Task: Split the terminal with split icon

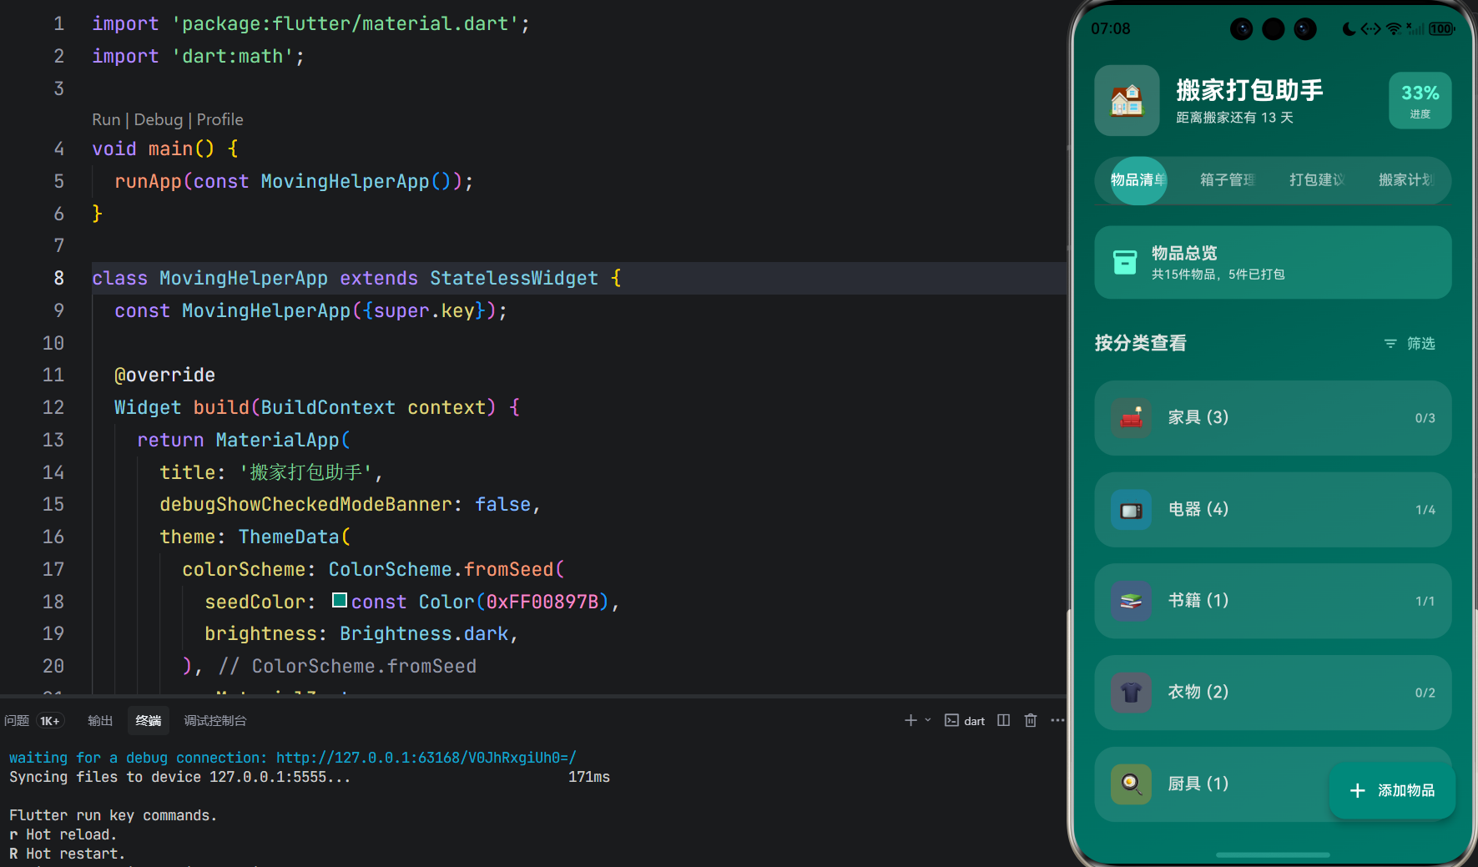Action: (x=1004, y=720)
